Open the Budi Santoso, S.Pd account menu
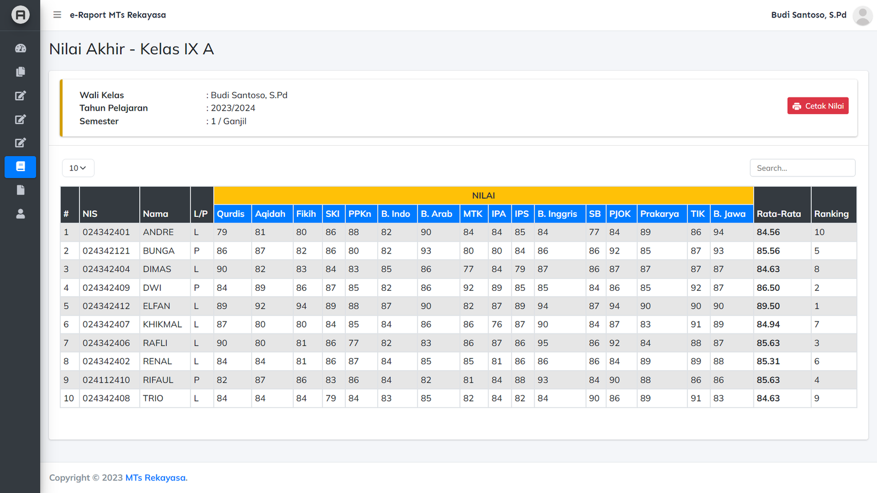Image resolution: width=877 pixels, height=493 pixels. coord(808,15)
